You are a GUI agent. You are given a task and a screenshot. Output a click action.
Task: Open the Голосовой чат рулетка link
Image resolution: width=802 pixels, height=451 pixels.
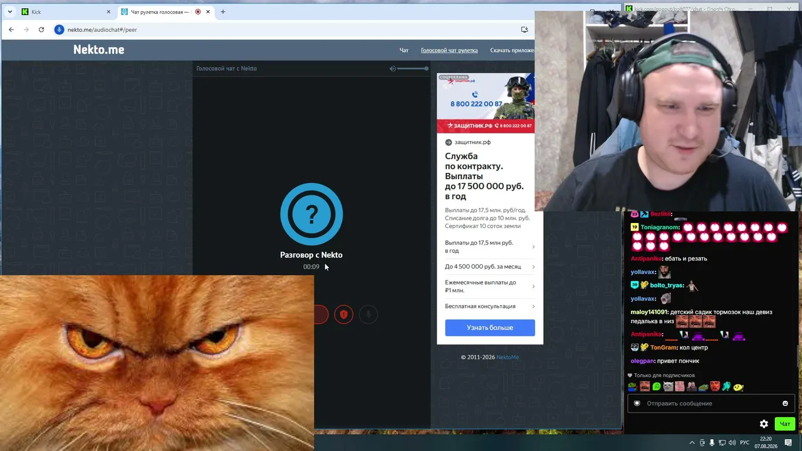[x=449, y=50]
